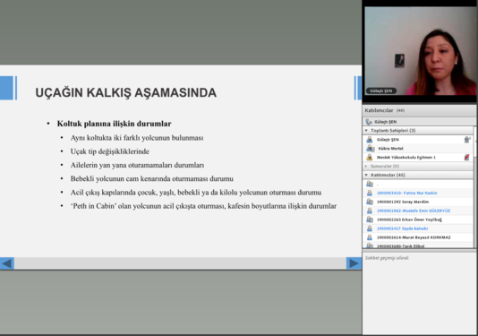The image size is (478, 336).
Task: Go to the next slide with right arrow
Action: [x=354, y=263]
